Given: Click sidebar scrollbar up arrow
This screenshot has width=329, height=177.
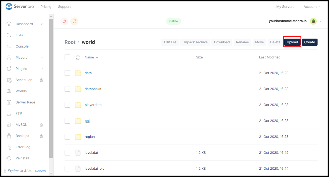Looking at the screenshot, I should click(x=51, y=16).
